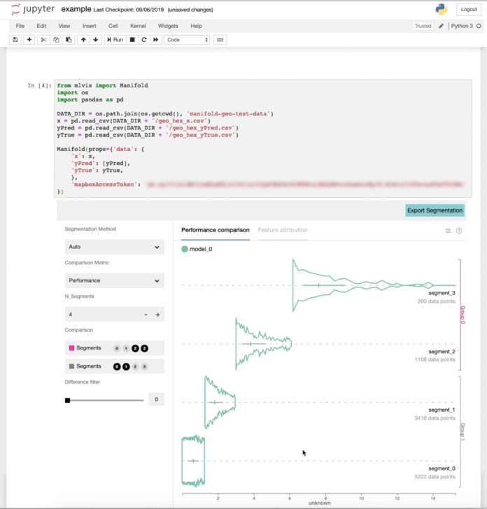Toggle segment 1 in pink Segments group
The width and height of the screenshot is (487, 509).
pyautogui.click(x=126, y=348)
